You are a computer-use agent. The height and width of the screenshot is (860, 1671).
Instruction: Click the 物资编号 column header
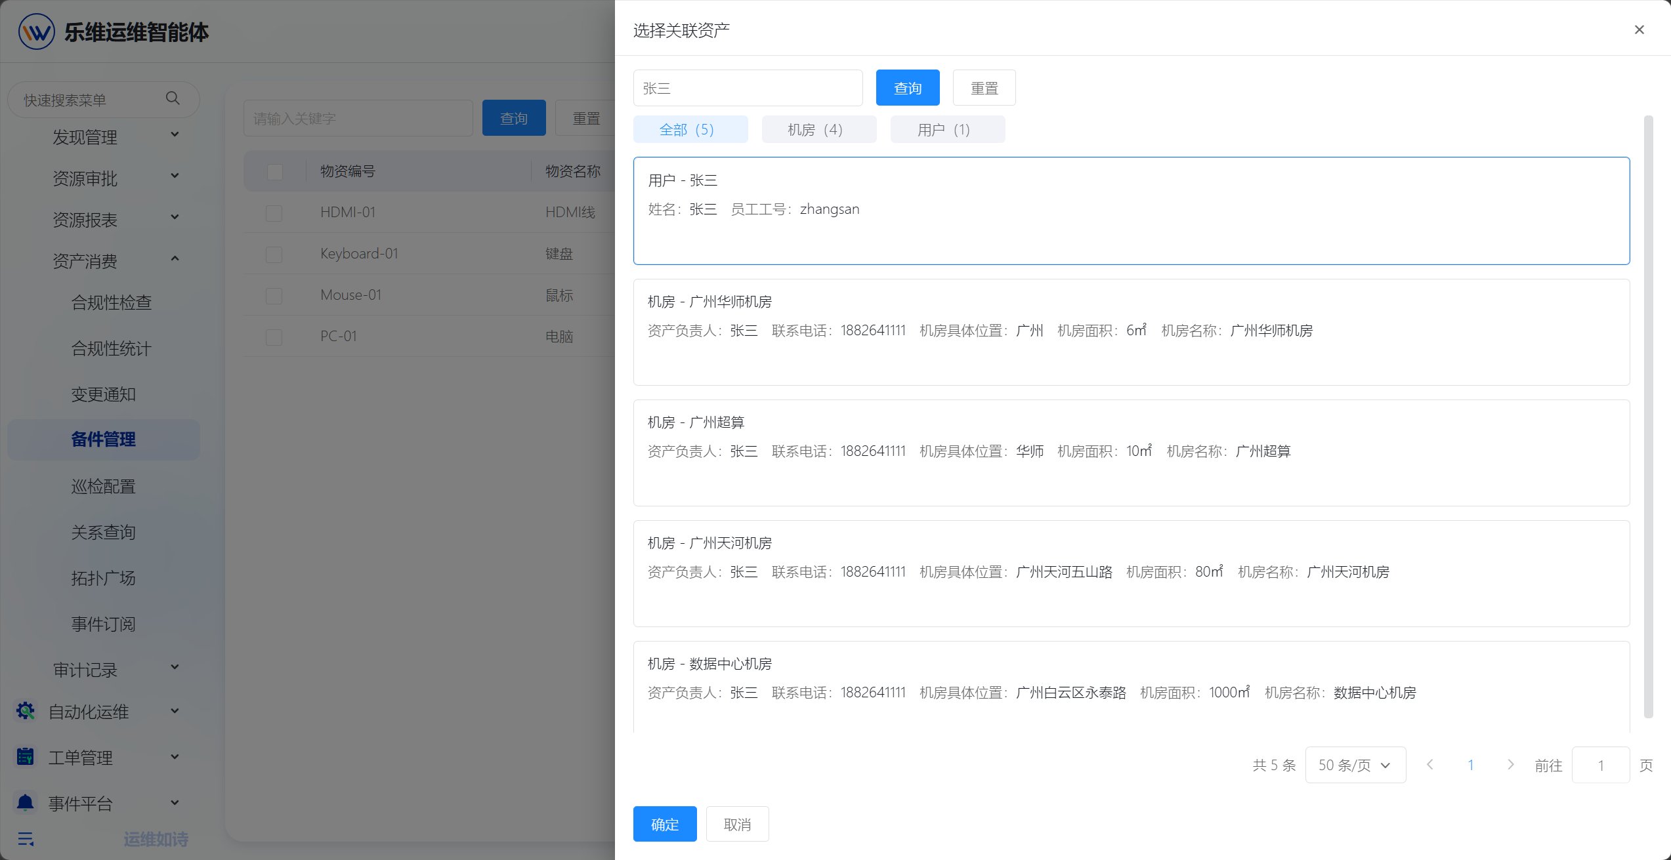click(348, 171)
